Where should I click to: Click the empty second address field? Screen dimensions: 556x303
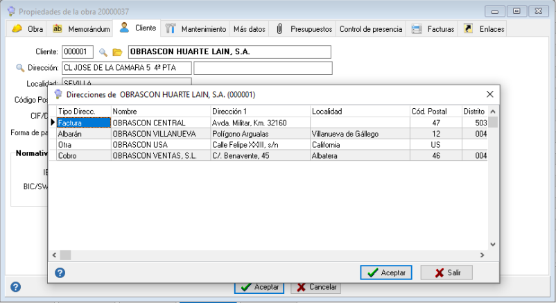pos(263,68)
